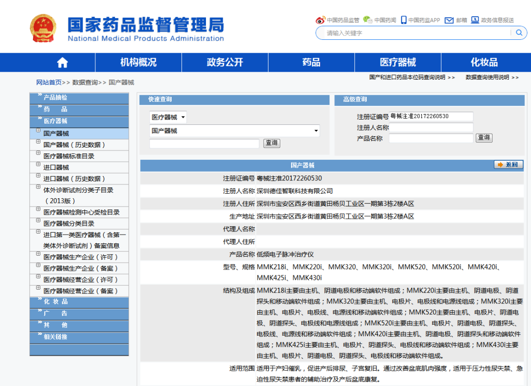531x386 pixels.
Task: Click the 注册人名称 input field
Action: (431, 127)
